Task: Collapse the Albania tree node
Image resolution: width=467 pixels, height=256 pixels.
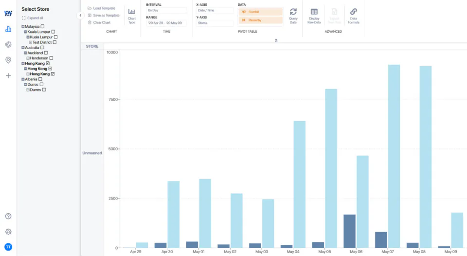Action: coord(23,79)
